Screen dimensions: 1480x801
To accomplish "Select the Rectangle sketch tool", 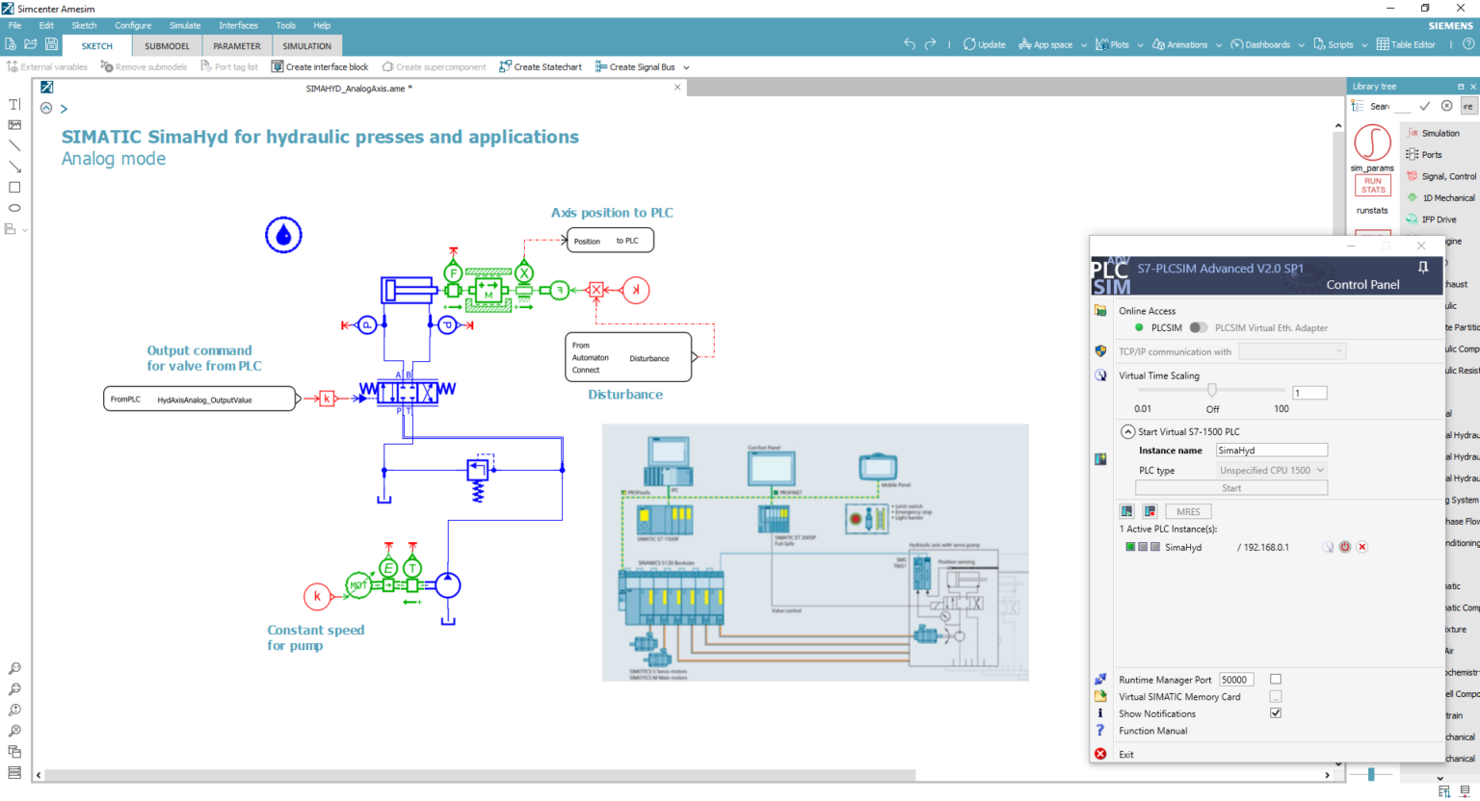I will coord(14,187).
